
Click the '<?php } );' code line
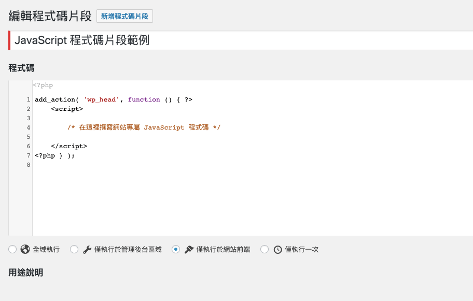(54, 155)
